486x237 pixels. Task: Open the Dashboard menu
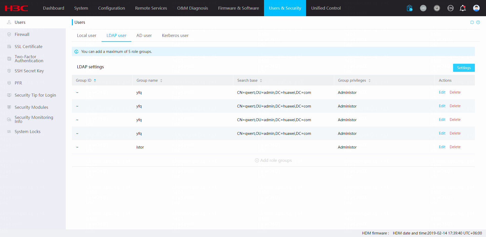(54, 8)
